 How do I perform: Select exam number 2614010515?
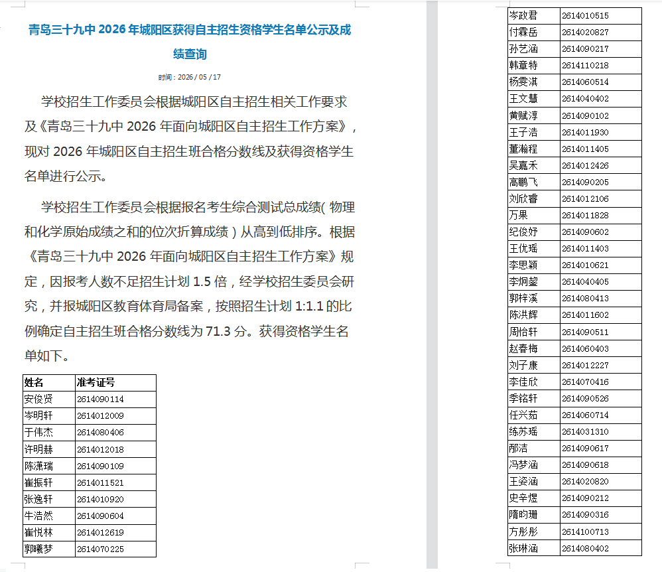[x=585, y=16]
